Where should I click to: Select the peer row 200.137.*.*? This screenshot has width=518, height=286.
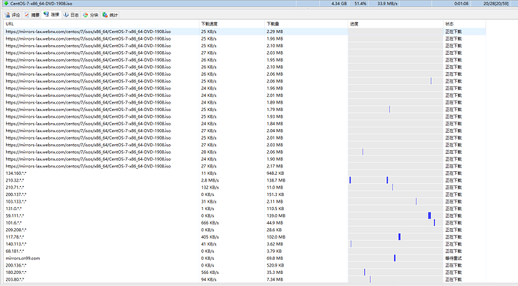[x=245, y=194]
